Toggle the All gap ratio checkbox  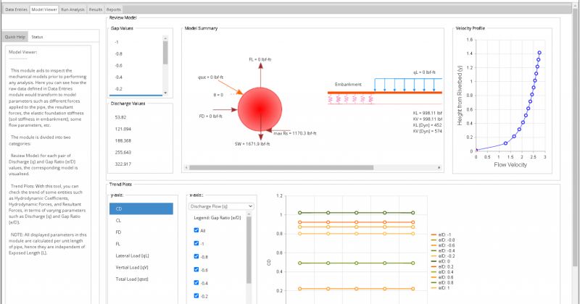(196, 230)
